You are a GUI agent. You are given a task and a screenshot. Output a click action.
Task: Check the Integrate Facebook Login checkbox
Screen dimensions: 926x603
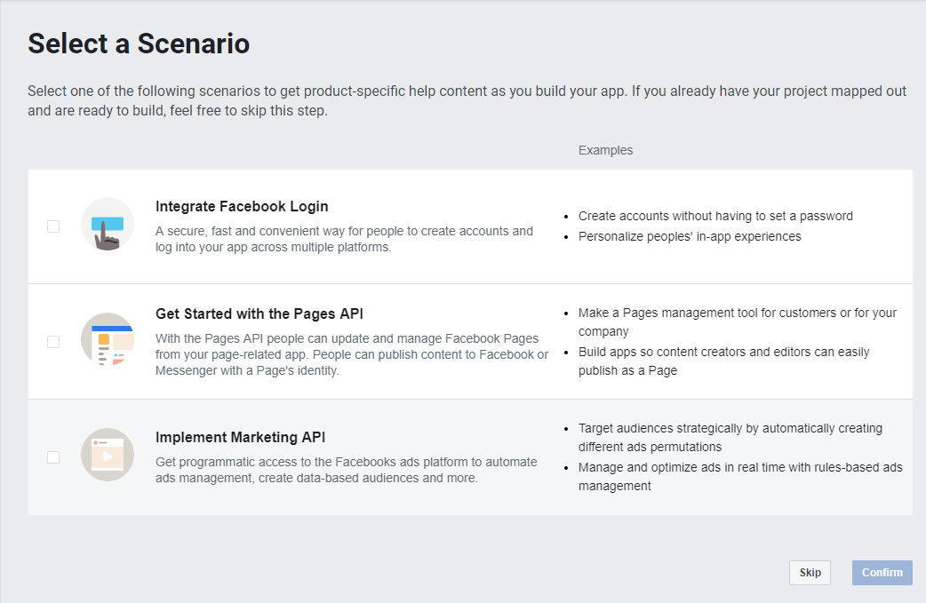(x=53, y=226)
